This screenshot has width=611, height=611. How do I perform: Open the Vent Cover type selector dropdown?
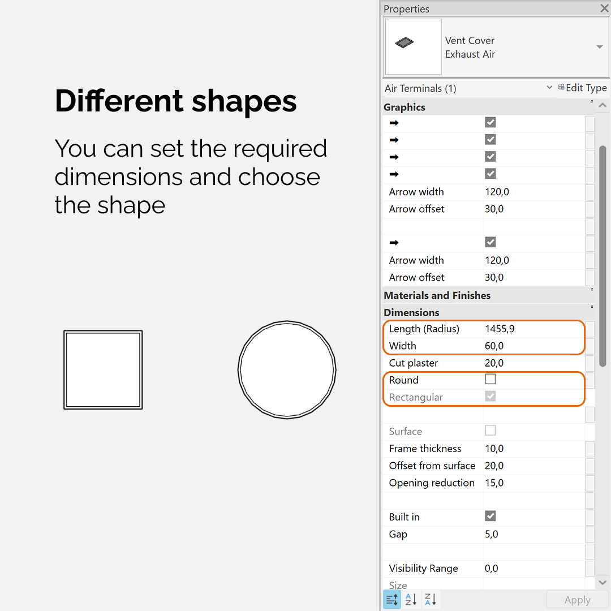click(599, 47)
